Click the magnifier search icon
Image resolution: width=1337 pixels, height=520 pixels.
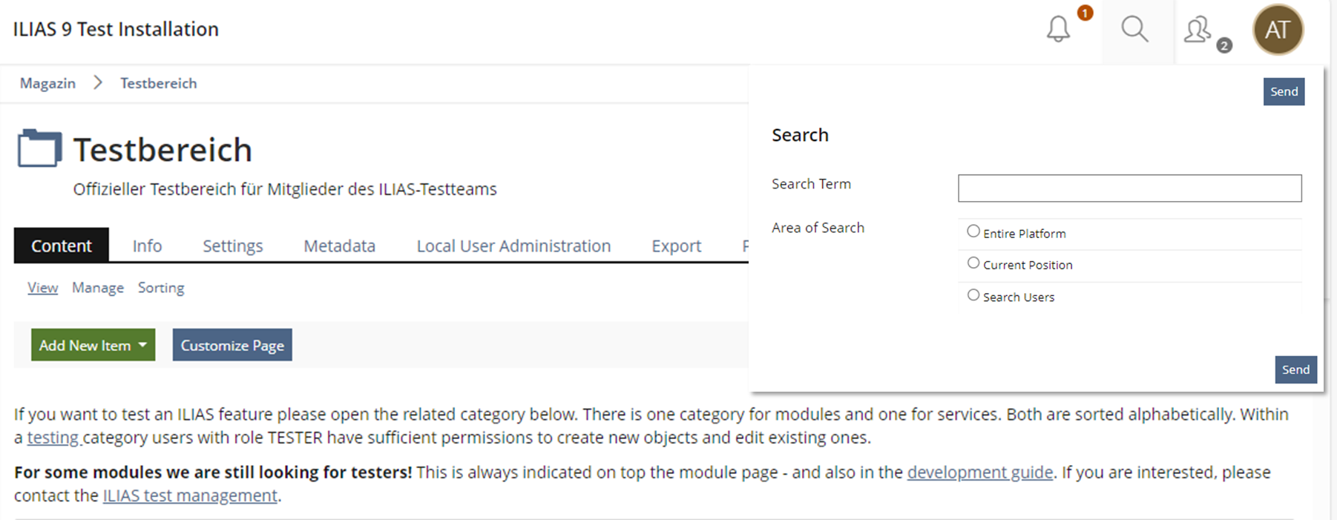1134,30
